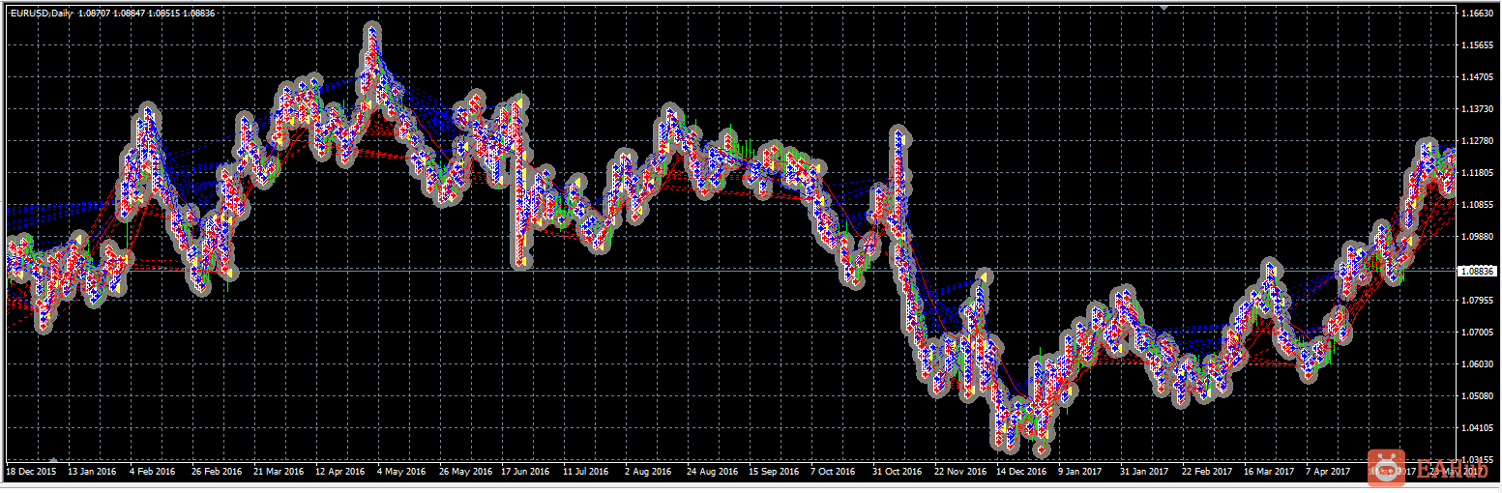This screenshot has width=1502, height=493.
Task: Click the 7 Apr 2017 date label
Action: click(1329, 472)
